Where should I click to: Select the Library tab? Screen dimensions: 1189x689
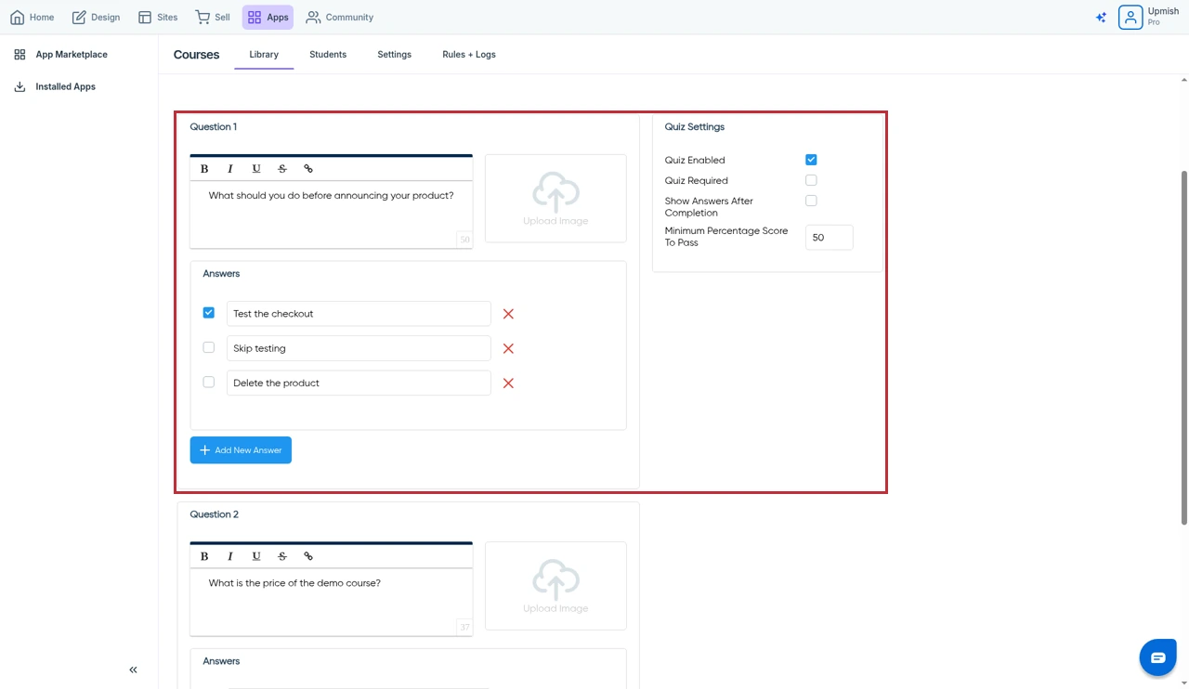coord(264,55)
